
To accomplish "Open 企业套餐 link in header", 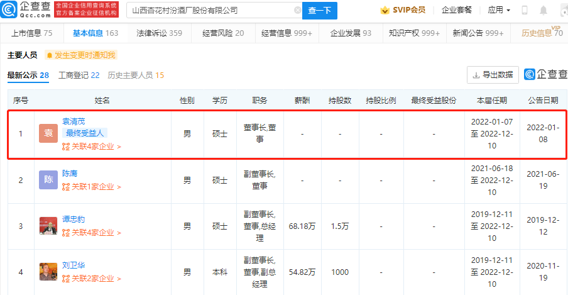I will [x=456, y=10].
